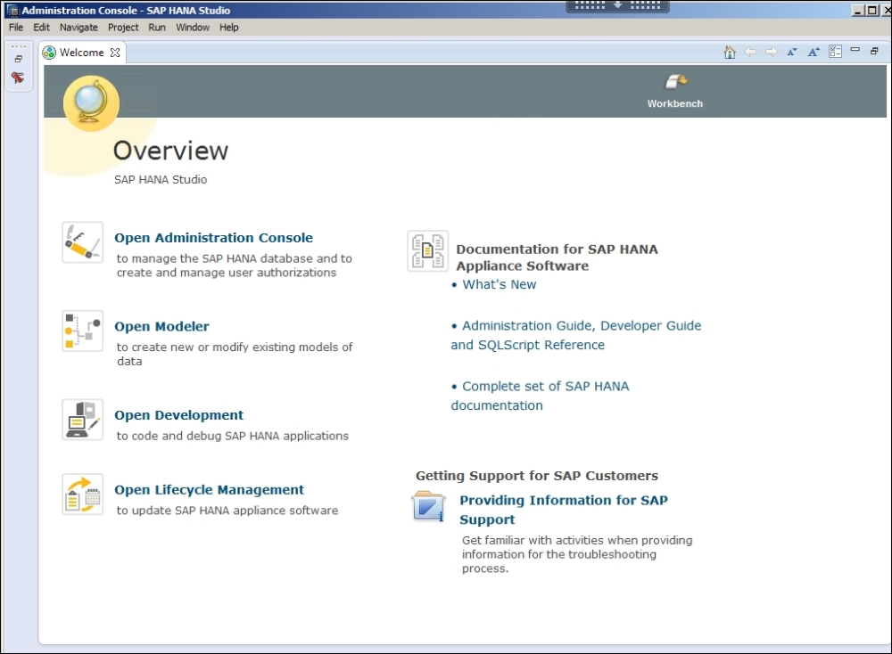
Task: Click the Development computer icon
Action: (x=82, y=420)
